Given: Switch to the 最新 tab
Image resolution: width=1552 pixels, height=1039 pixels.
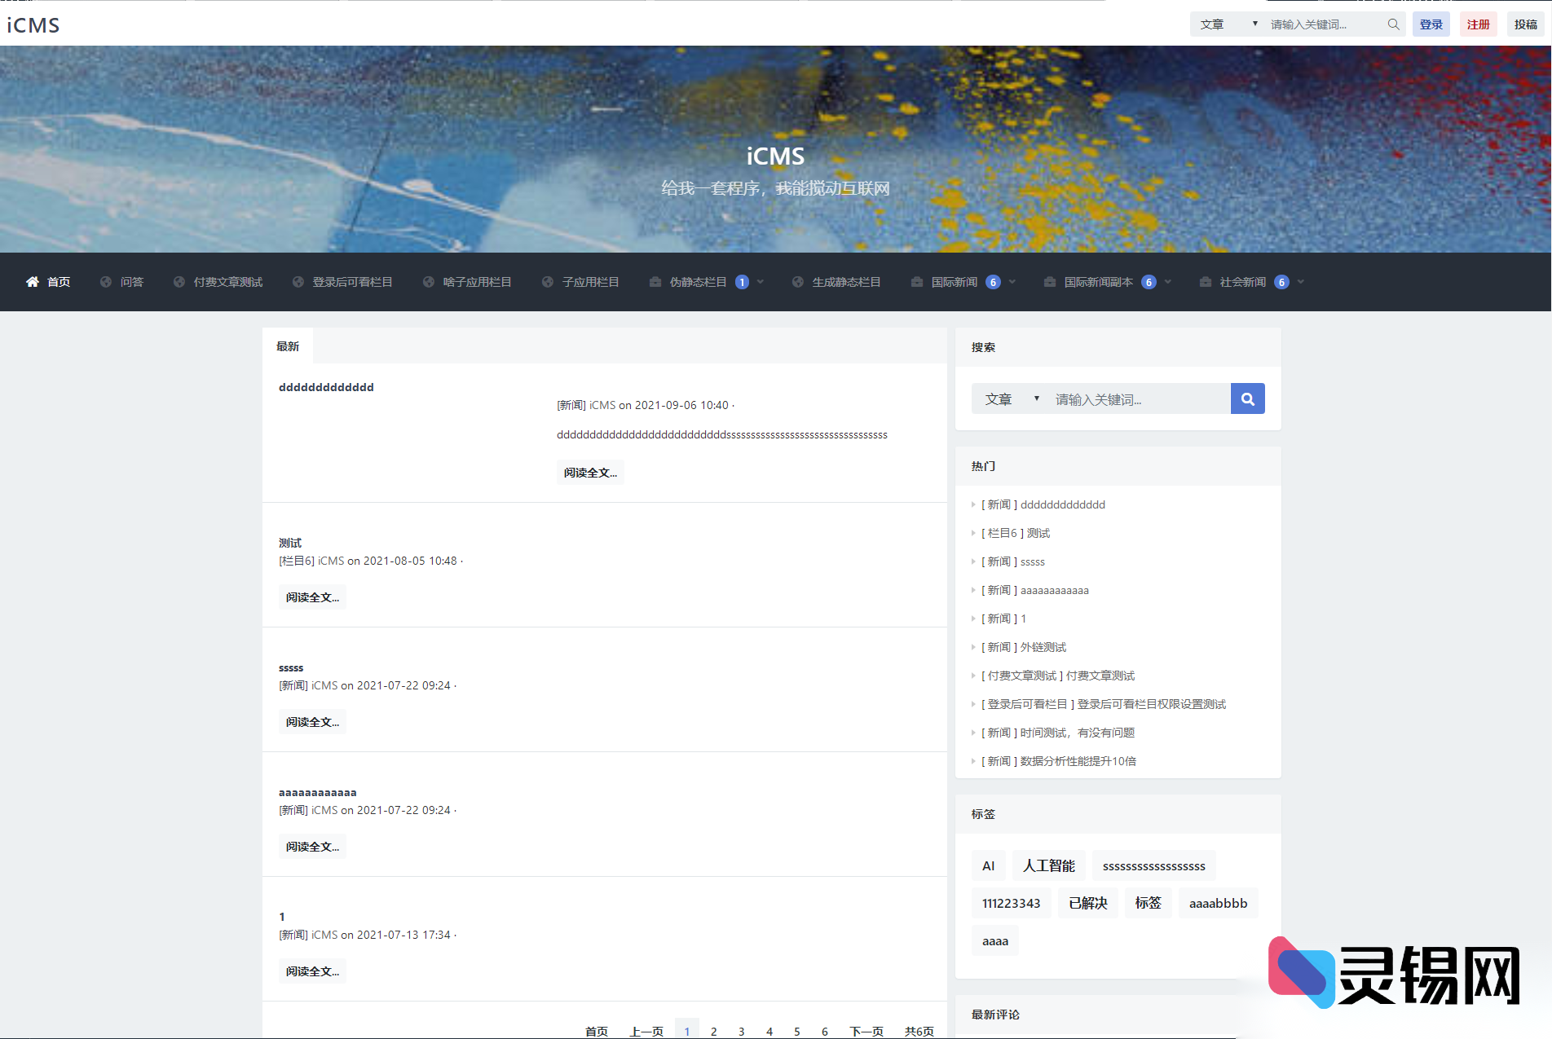Looking at the screenshot, I should coord(288,346).
